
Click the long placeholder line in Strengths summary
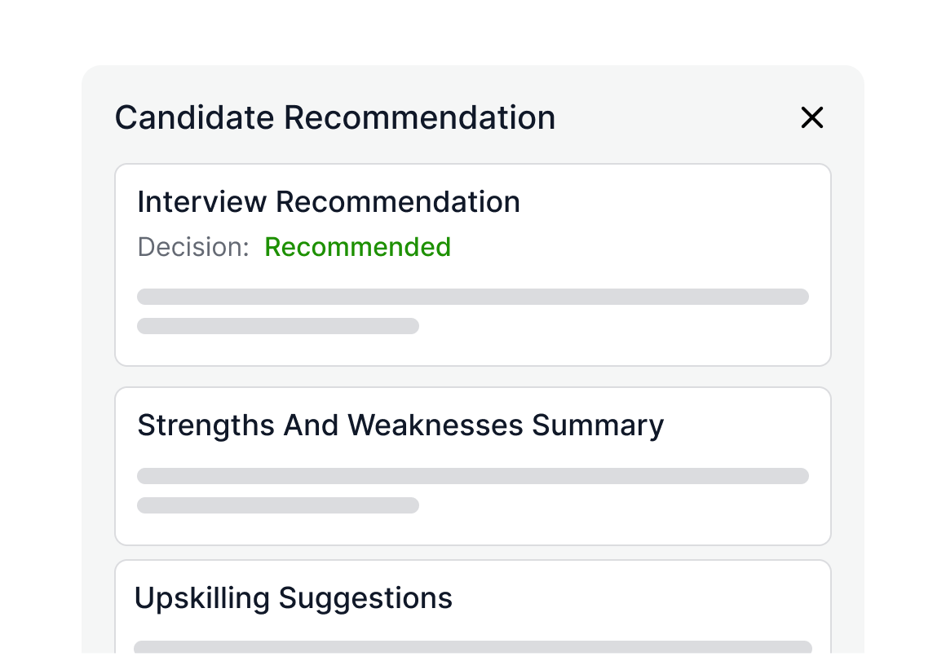[472, 476]
